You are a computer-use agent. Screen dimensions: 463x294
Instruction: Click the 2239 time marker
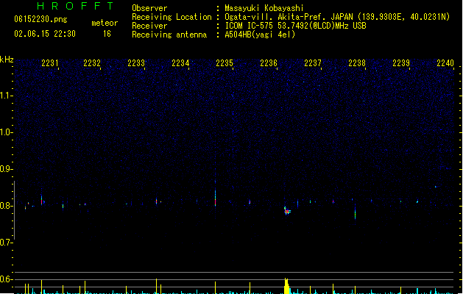pos(401,63)
